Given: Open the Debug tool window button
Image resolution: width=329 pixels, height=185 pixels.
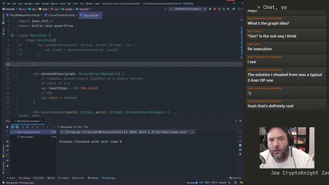Looking at the screenshot, I should [25, 178].
